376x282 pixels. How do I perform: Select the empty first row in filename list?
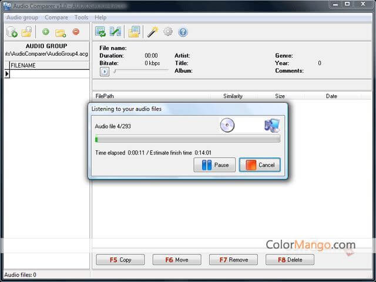coord(49,74)
